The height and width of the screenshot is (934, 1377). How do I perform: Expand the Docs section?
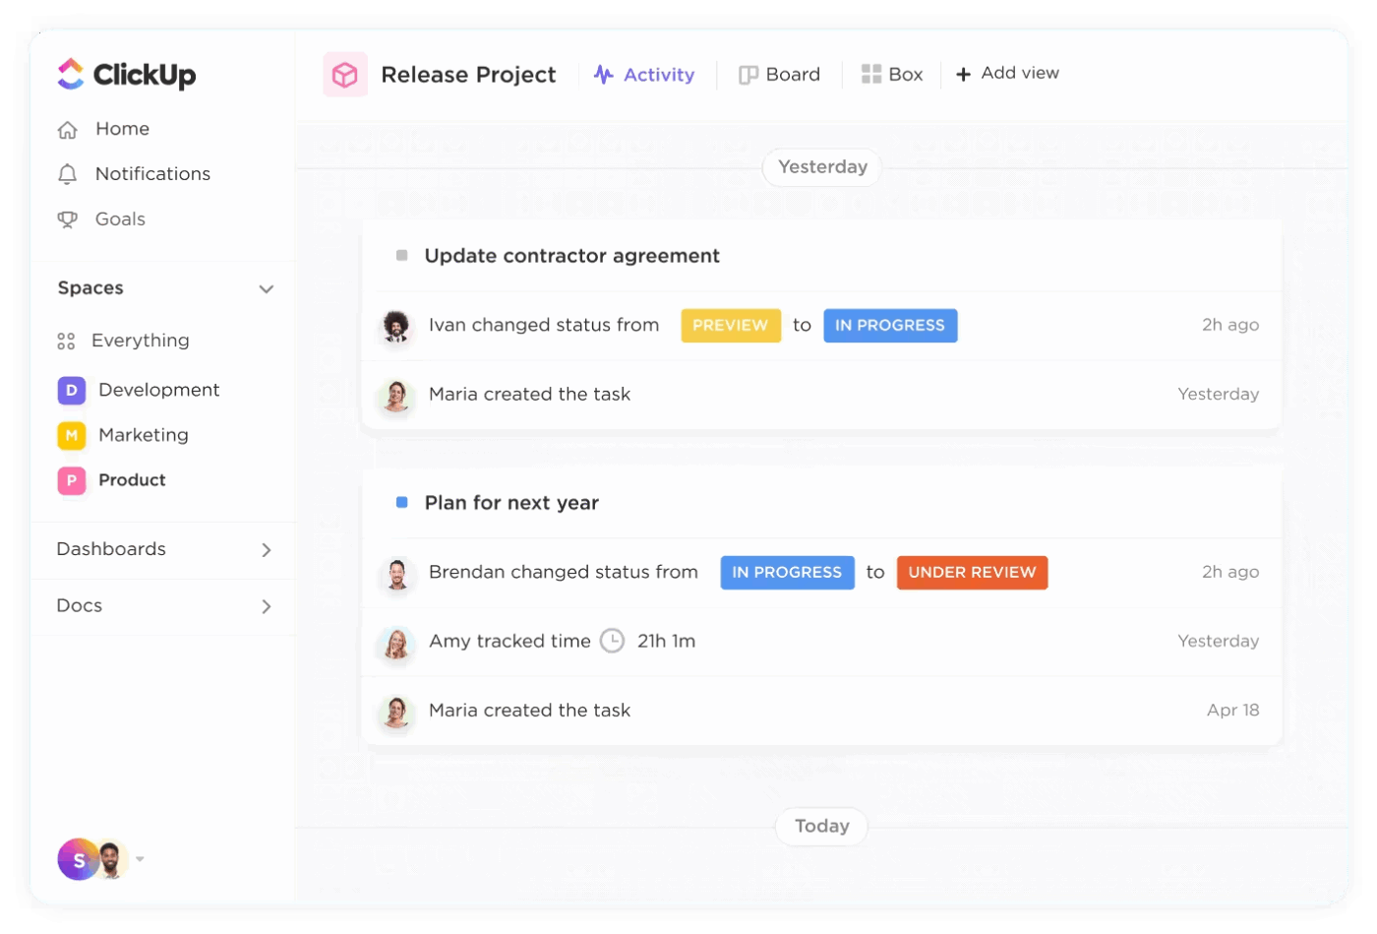266,606
